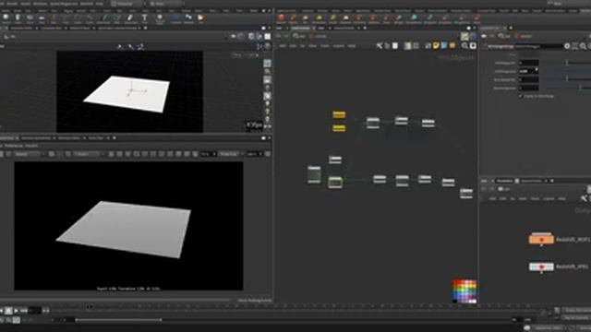The image size is (591, 332).
Task: Select the Redshift_ROP1 orange node
Action: (542, 239)
